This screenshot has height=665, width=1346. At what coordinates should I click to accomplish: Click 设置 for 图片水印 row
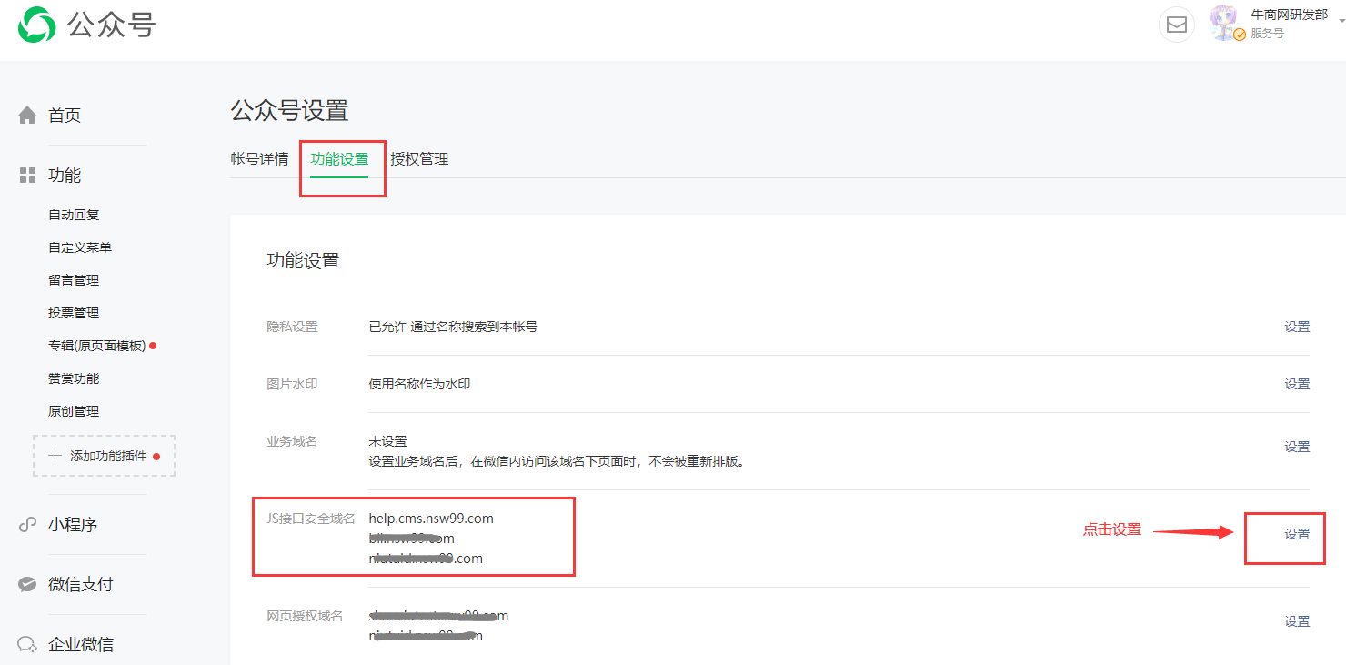click(x=1297, y=384)
